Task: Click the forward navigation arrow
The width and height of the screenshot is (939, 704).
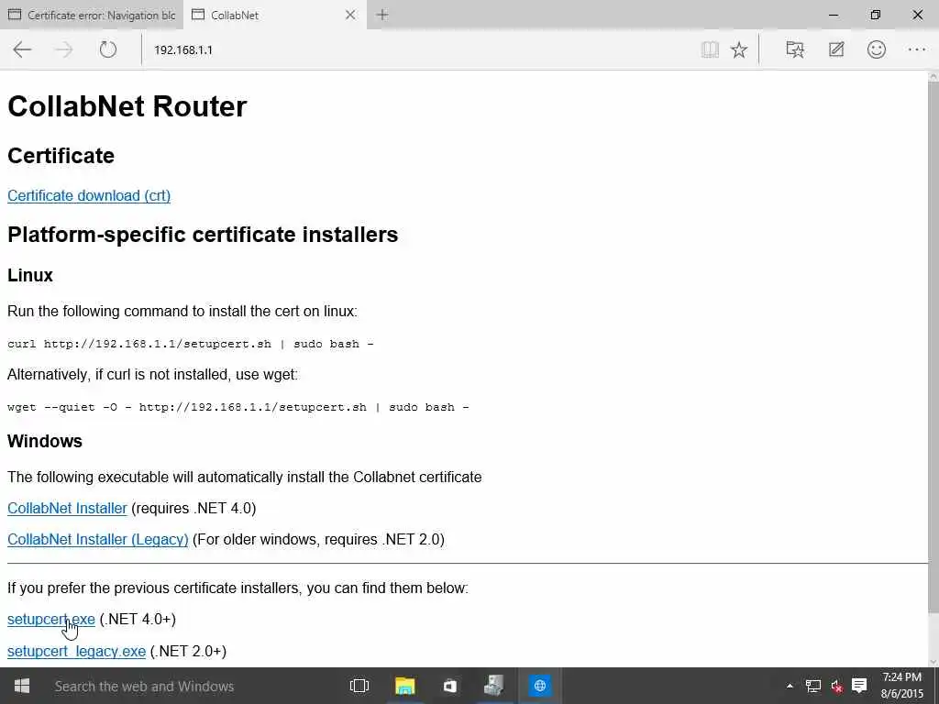Action: pos(63,49)
